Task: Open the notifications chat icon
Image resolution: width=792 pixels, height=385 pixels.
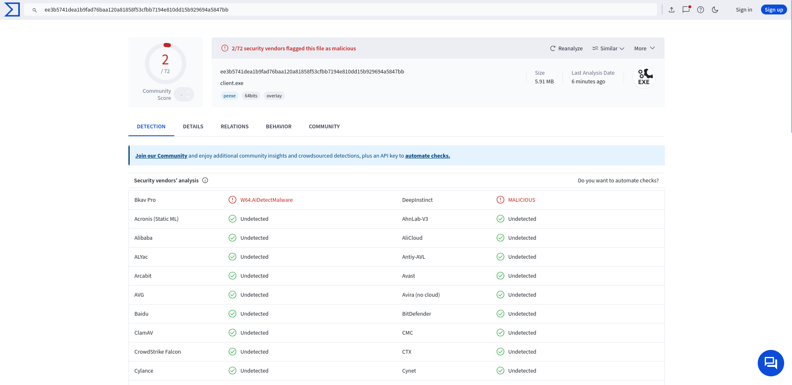Action: pos(686,9)
